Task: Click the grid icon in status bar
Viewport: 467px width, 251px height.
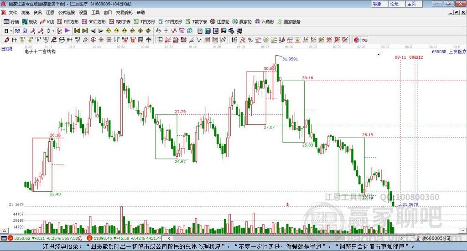Action: pyautogui.click(x=4, y=238)
